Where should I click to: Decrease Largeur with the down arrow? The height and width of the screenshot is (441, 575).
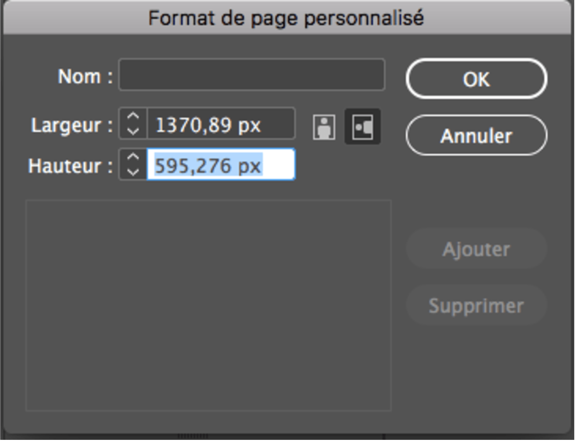point(133,131)
